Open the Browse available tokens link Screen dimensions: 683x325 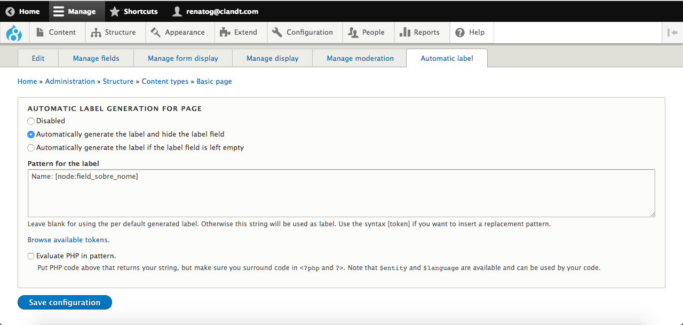coord(68,240)
